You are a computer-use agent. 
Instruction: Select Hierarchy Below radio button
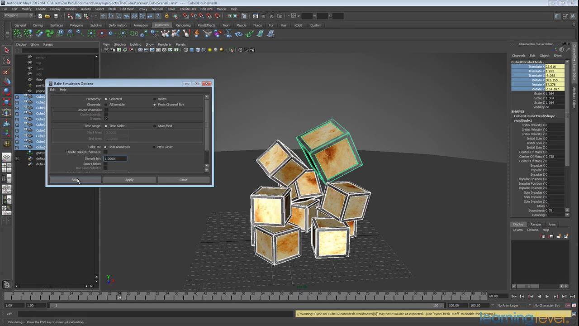click(x=154, y=99)
